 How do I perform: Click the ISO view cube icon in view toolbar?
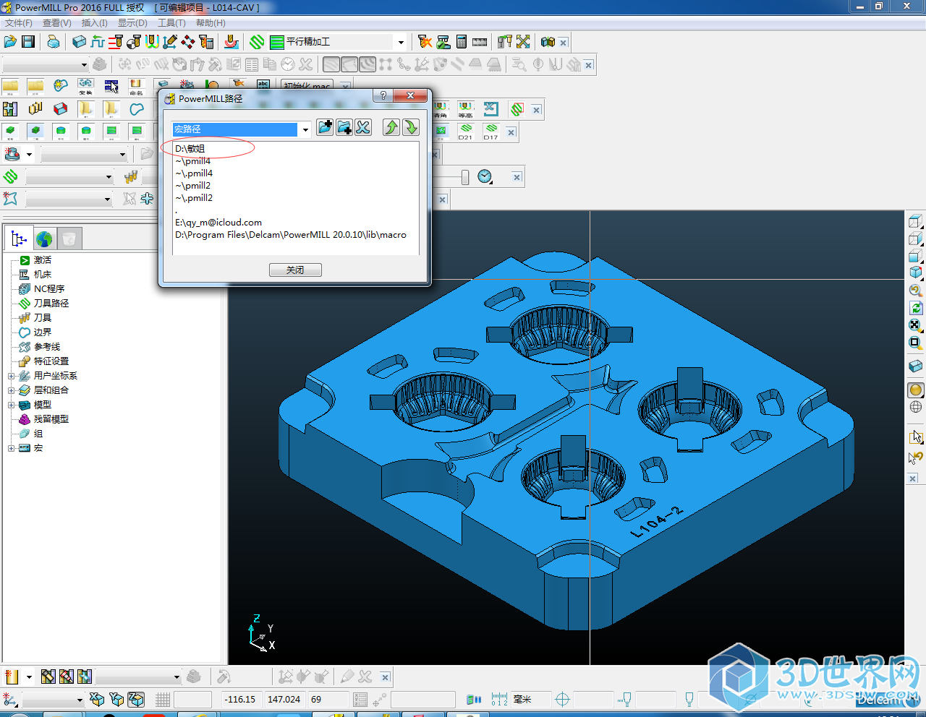click(x=916, y=272)
